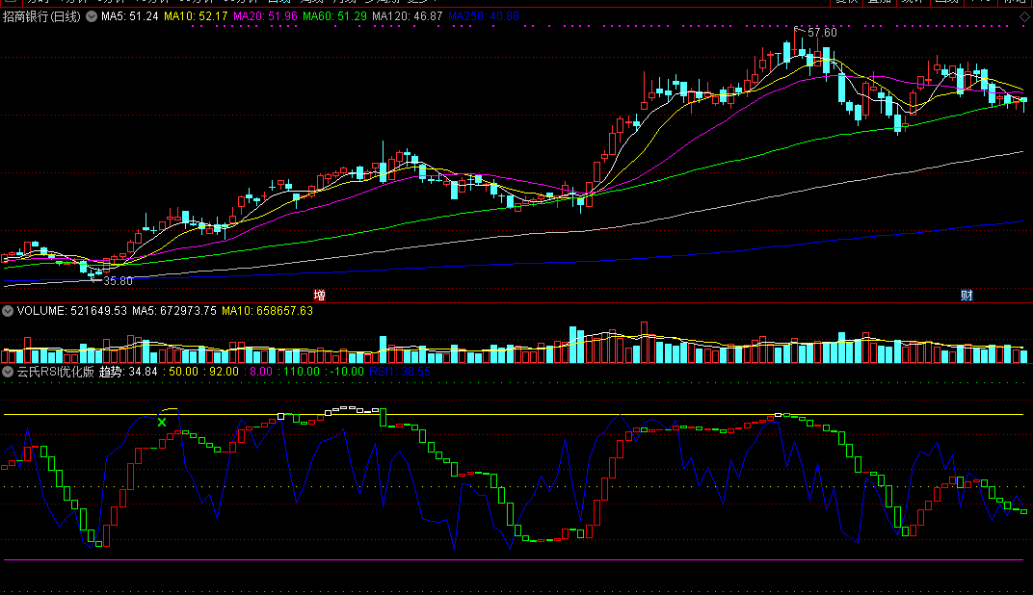Screen dimensions: 1033x595
Task: Click the volume MA5: 672973.75 label
Action: click(173, 311)
